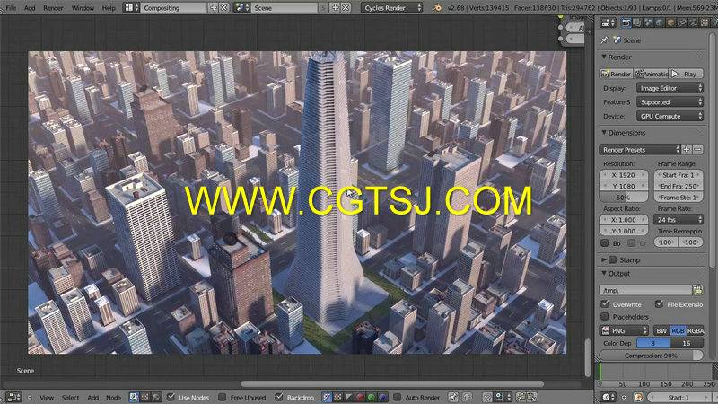Open the top bar Render menu
The width and height of the screenshot is (718, 404).
[x=53, y=8]
